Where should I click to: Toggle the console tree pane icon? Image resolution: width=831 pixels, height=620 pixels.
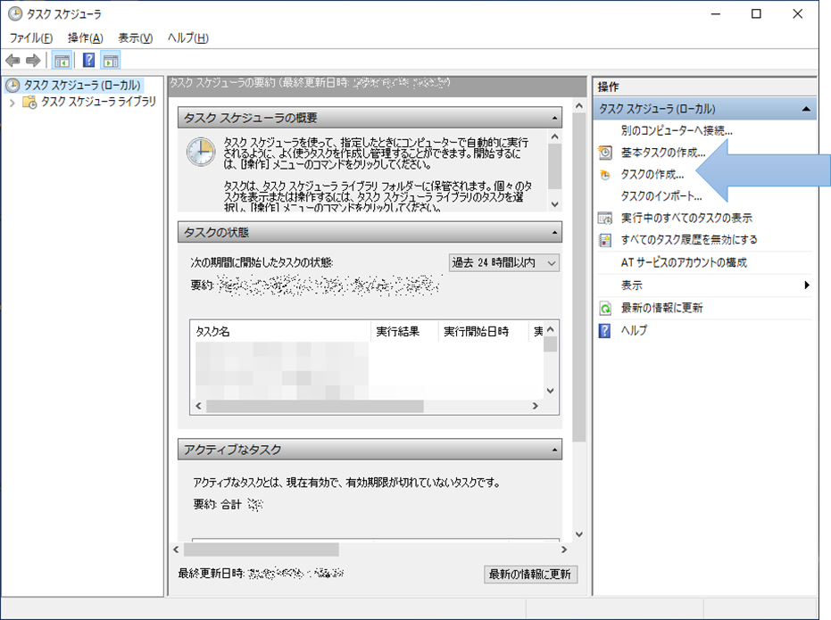[62, 61]
